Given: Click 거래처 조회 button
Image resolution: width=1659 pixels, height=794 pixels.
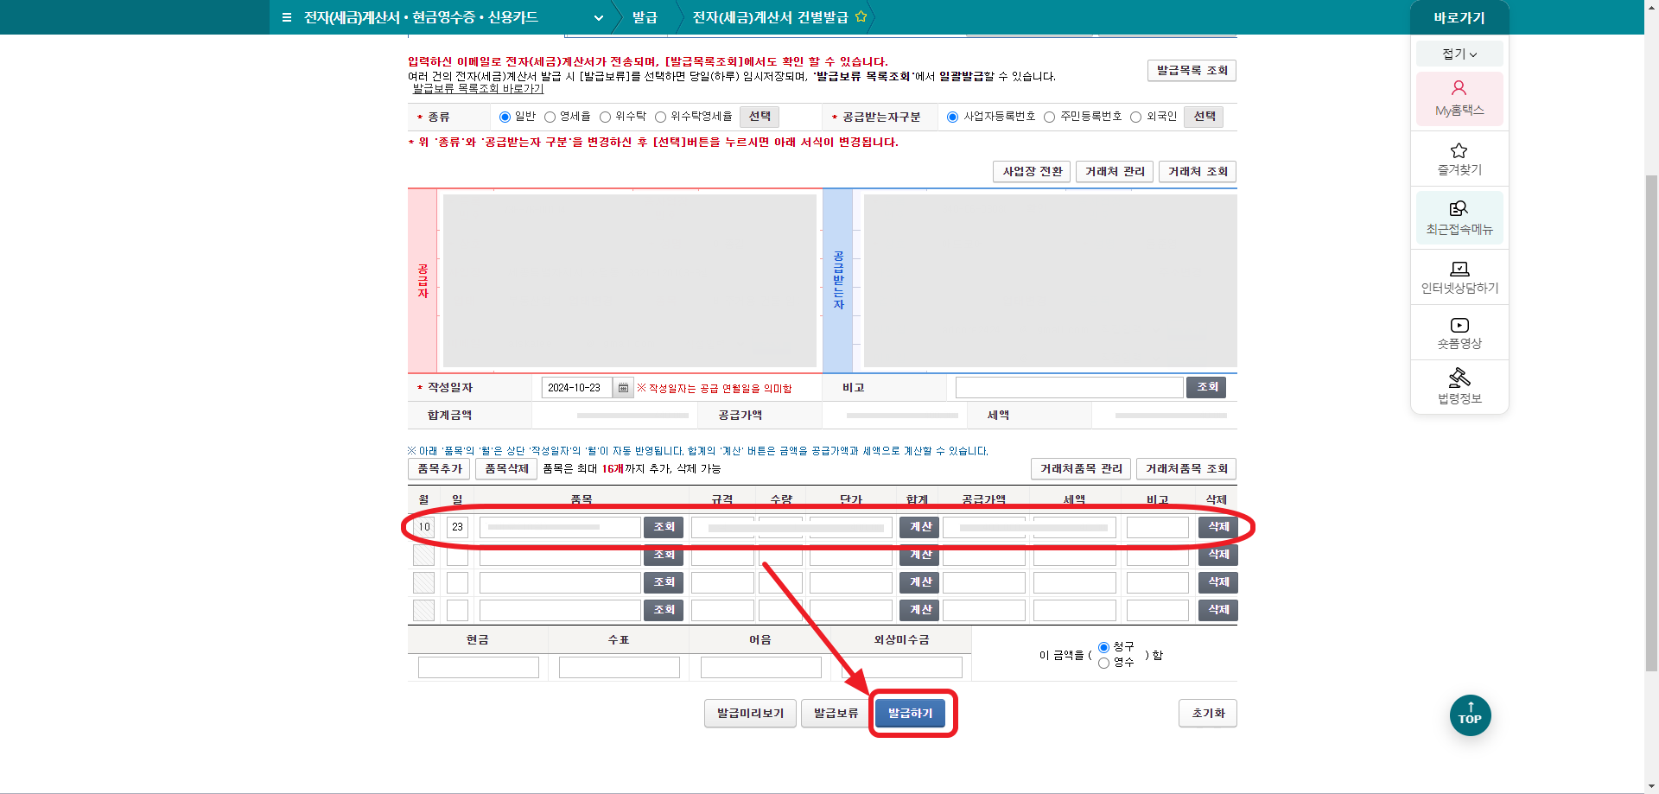Looking at the screenshot, I should (1198, 172).
